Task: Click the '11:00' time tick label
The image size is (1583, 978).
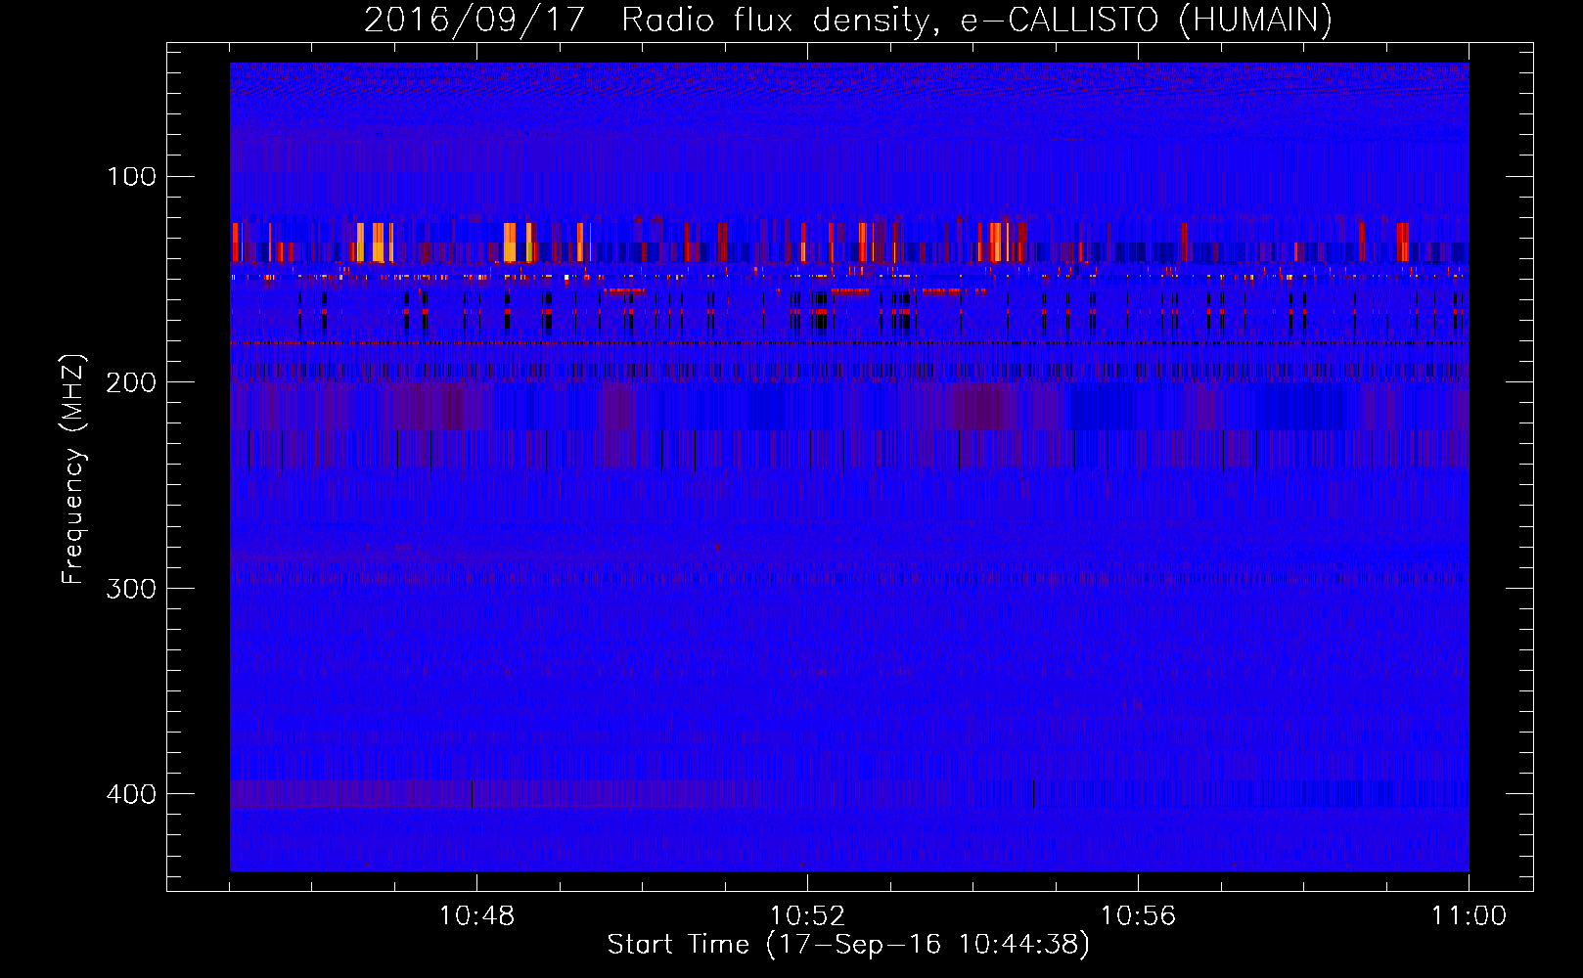Action: (x=1469, y=916)
